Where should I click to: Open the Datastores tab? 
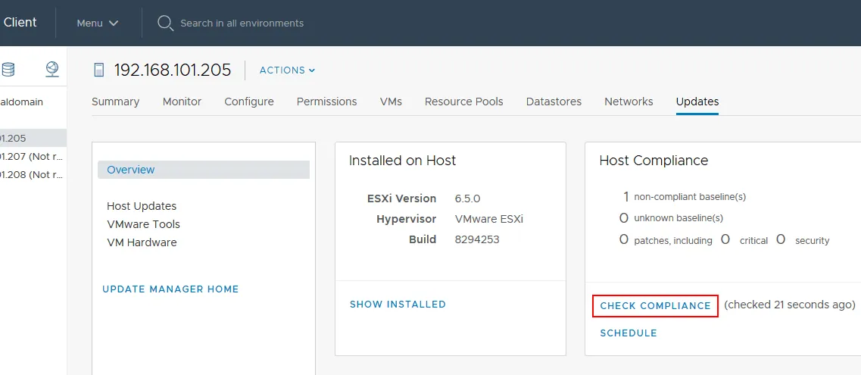pyautogui.click(x=554, y=102)
